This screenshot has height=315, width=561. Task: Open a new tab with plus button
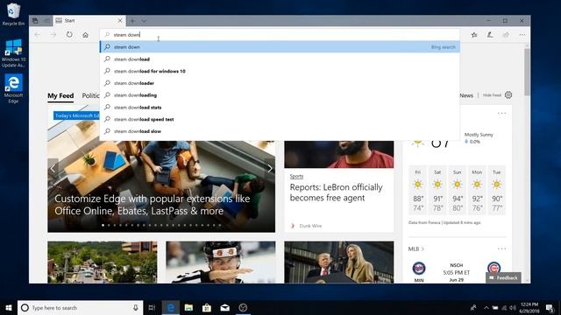pos(132,21)
